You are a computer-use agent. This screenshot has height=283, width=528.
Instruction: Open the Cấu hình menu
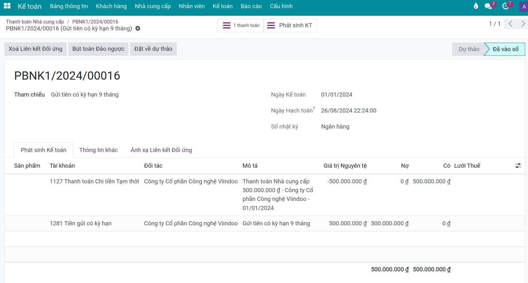click(x=281, y=6)
